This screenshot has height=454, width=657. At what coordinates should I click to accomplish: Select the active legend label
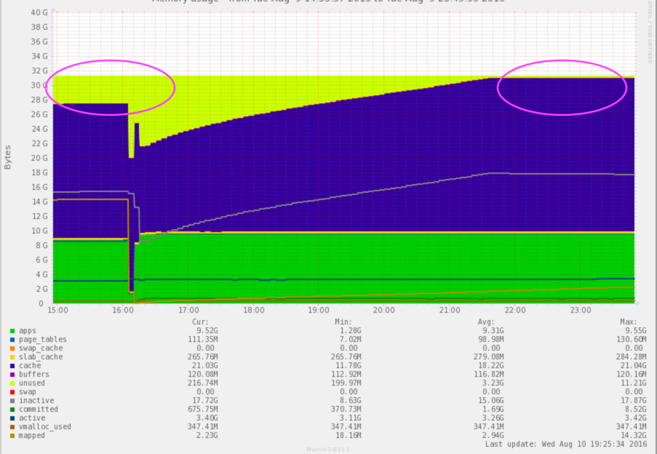click(32, 418)
